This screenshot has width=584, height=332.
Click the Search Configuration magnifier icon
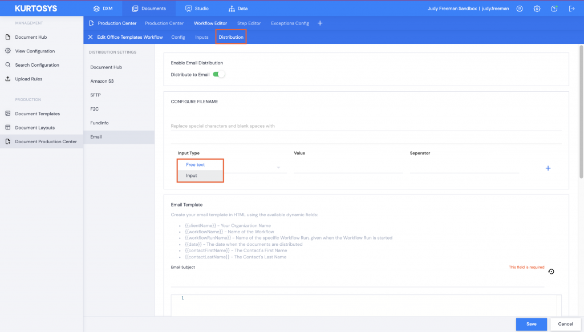(8, 64)
